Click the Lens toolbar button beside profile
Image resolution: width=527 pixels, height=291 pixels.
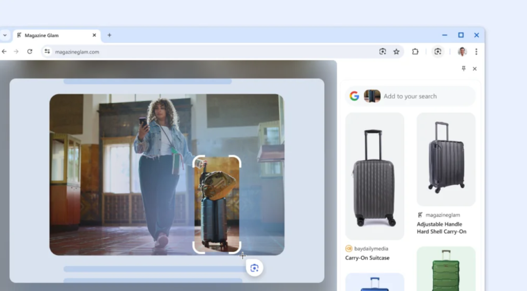(437, 52)
